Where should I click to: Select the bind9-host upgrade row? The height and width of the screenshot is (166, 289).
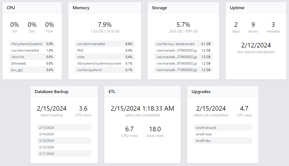(223, 134)
